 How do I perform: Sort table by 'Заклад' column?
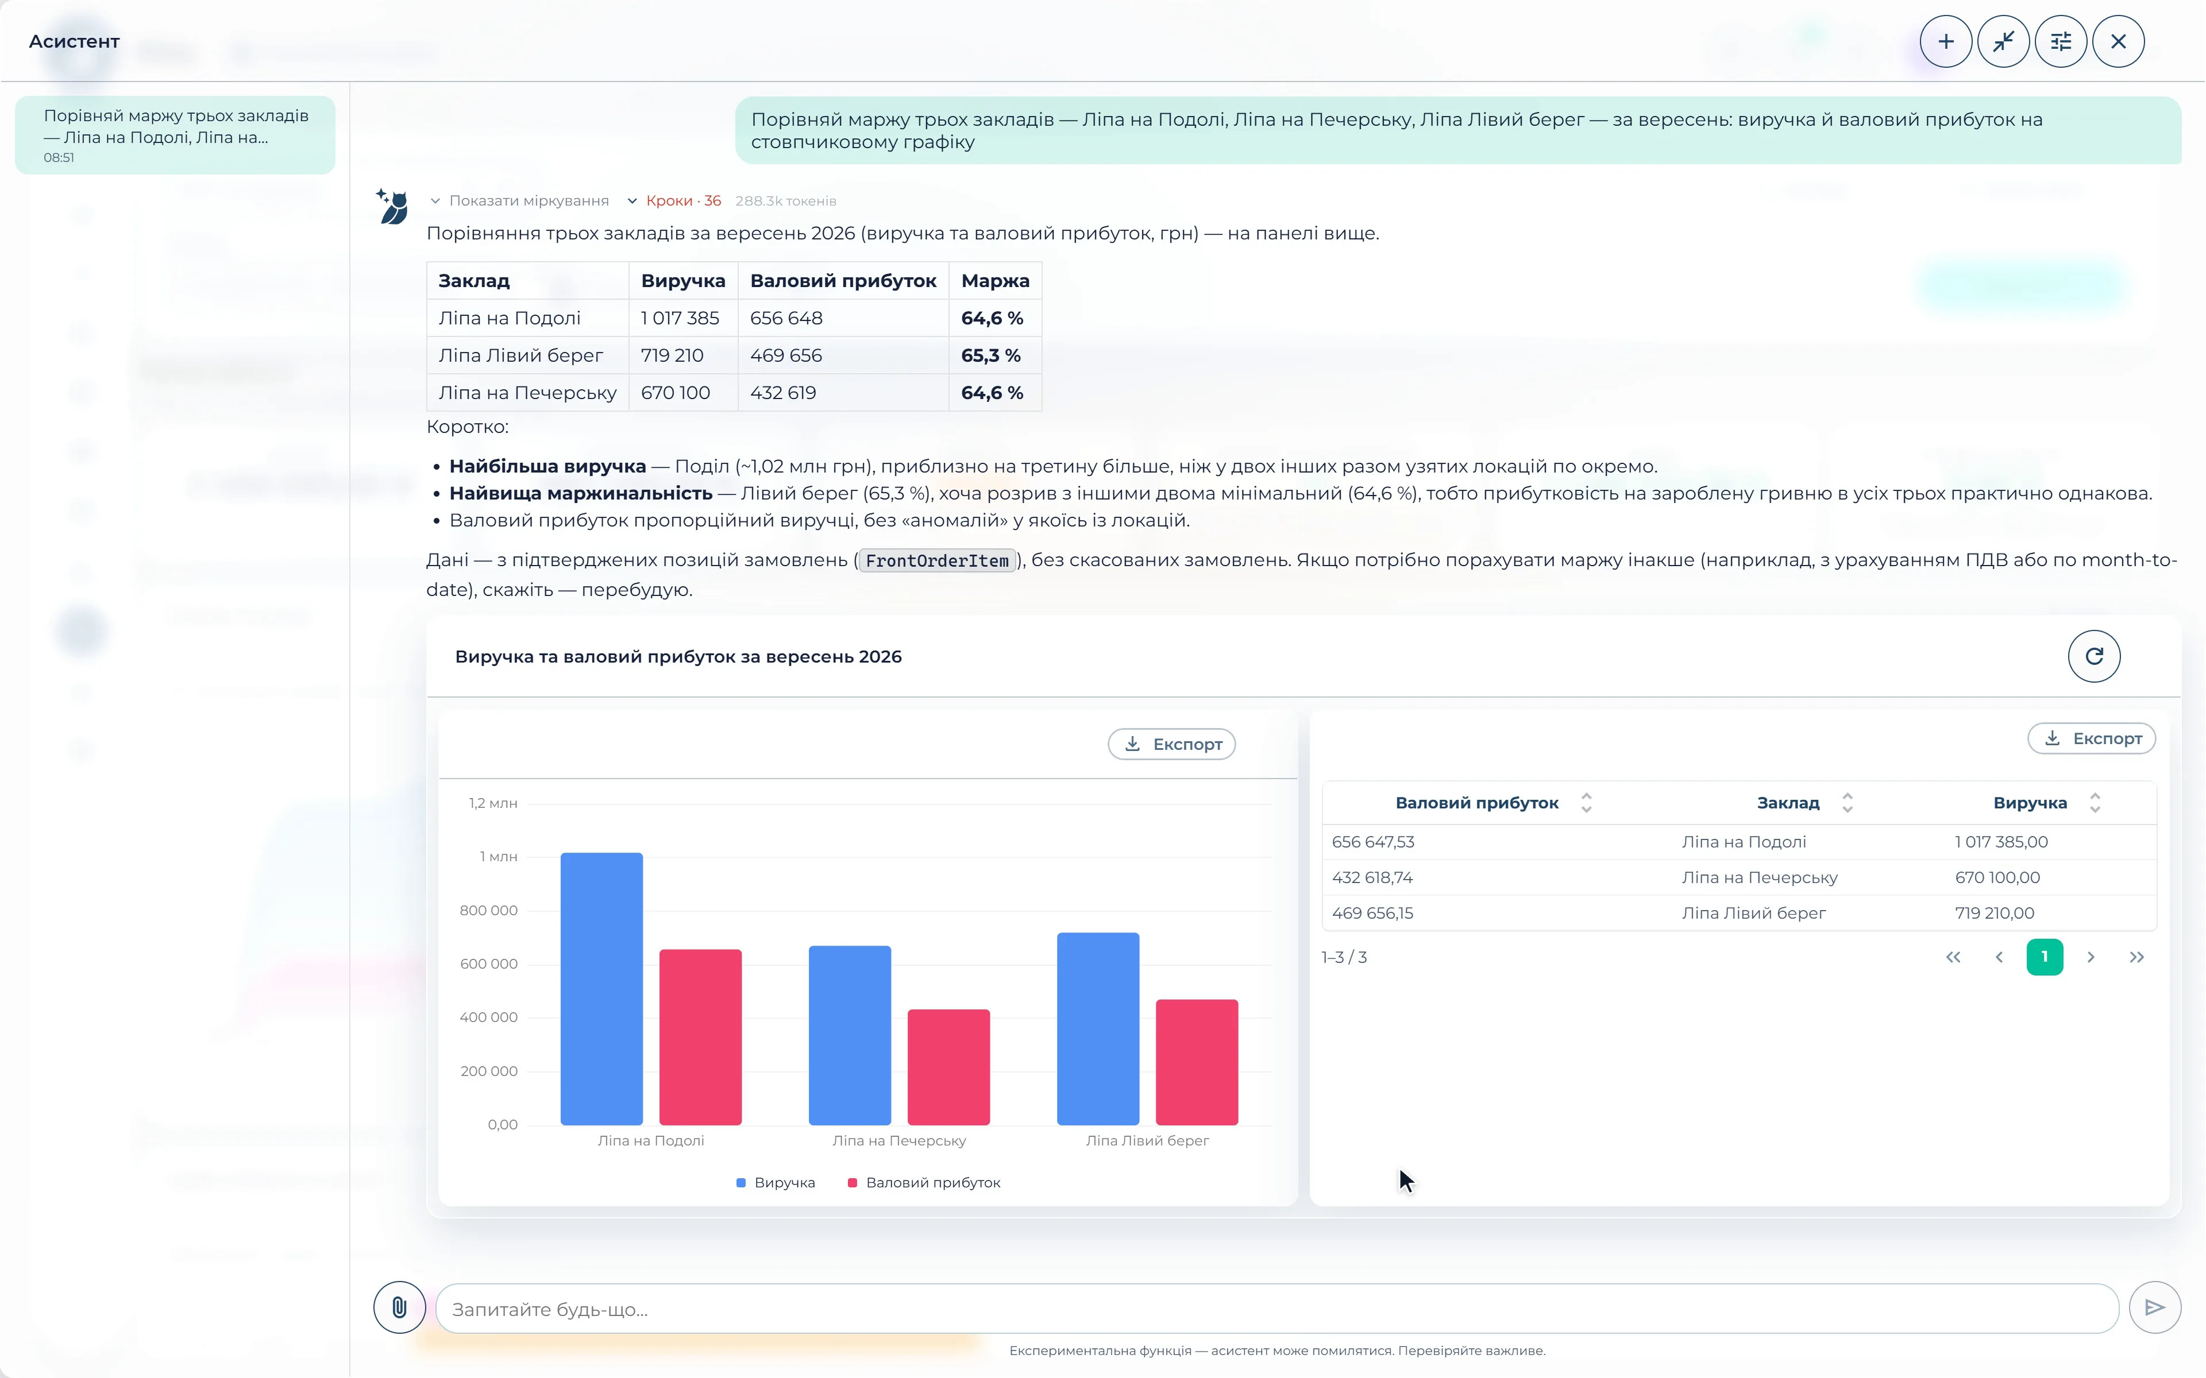(x=1848, y=803)
